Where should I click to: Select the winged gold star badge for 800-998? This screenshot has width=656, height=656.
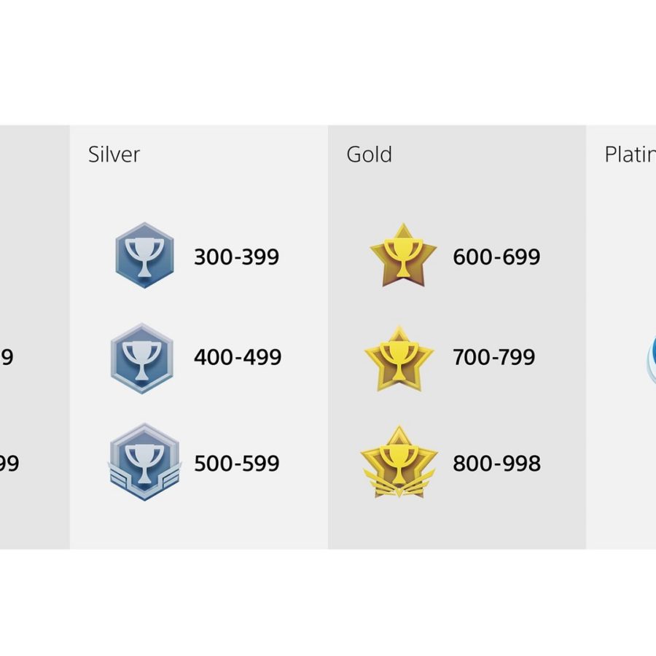[399, 462]
